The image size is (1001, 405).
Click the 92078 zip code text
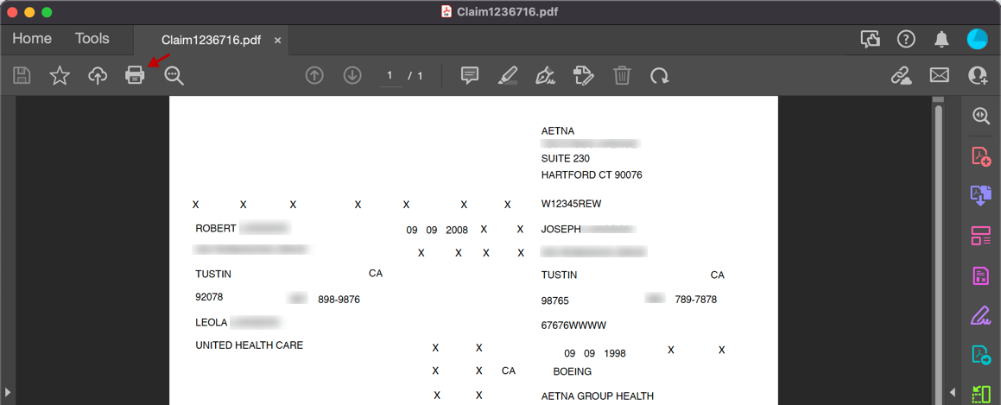[x=209, y=297]
